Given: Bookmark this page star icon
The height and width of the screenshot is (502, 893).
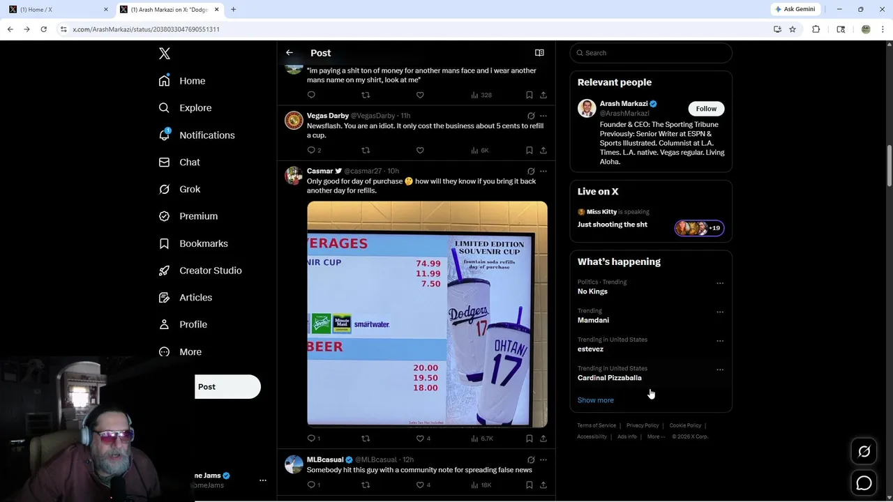Looking at the screenshot, I should (x=793, y=29).
